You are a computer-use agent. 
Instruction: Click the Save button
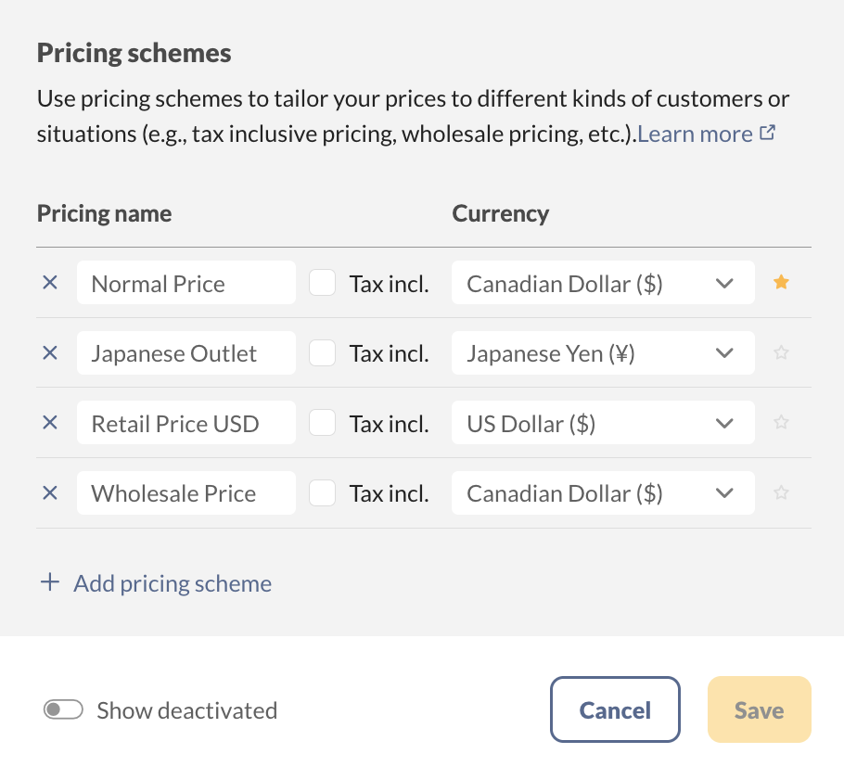click(x=759, y=710)
